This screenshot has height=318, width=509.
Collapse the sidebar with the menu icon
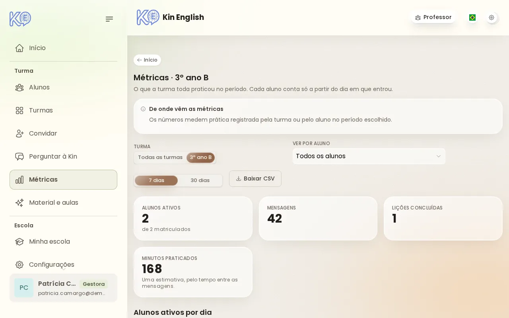pos(109,19)
